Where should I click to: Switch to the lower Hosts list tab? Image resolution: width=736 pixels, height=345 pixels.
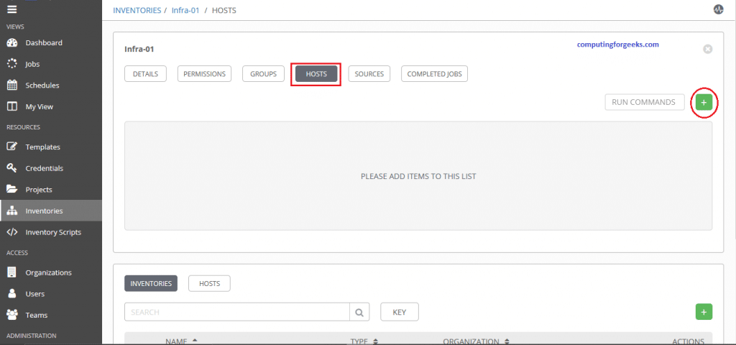coord(209,283)
